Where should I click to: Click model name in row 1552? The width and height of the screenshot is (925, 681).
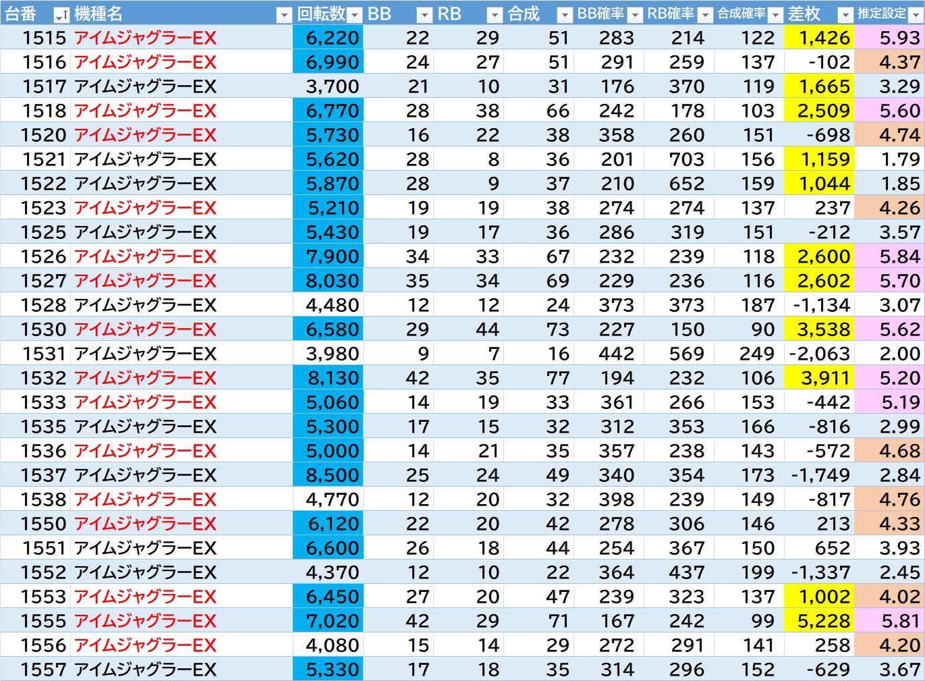145,572
